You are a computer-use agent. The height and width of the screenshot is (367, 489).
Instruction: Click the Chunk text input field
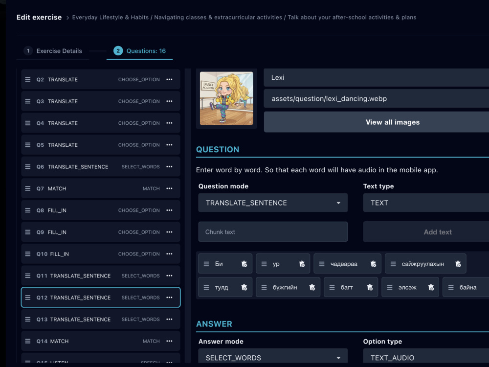click(x=273, y=232)
